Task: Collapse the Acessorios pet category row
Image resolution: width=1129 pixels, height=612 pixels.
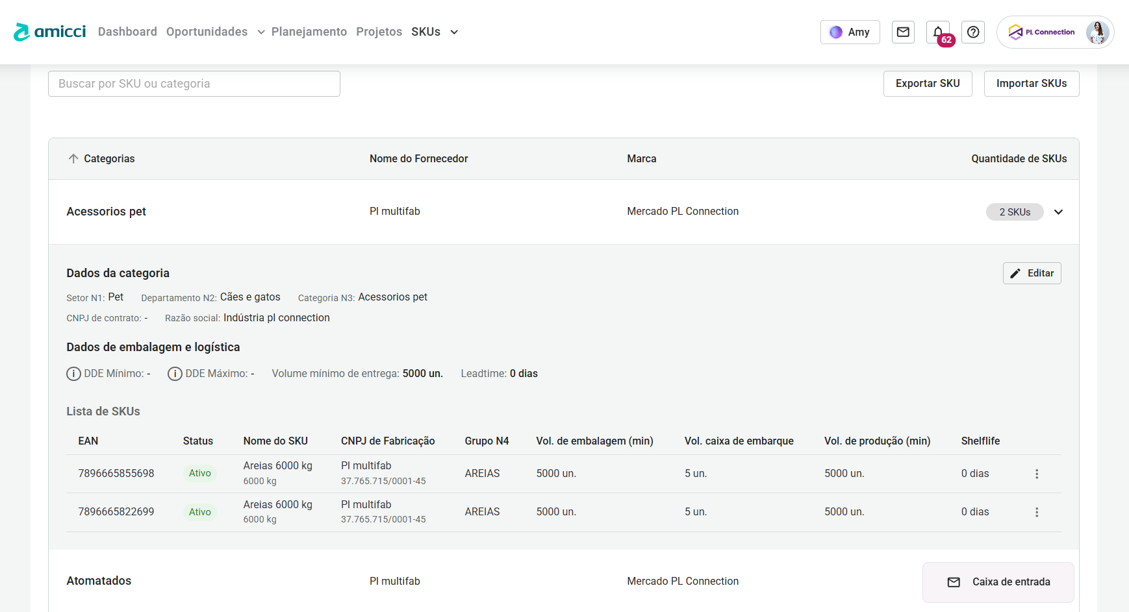Action: tap(1058, 212)
